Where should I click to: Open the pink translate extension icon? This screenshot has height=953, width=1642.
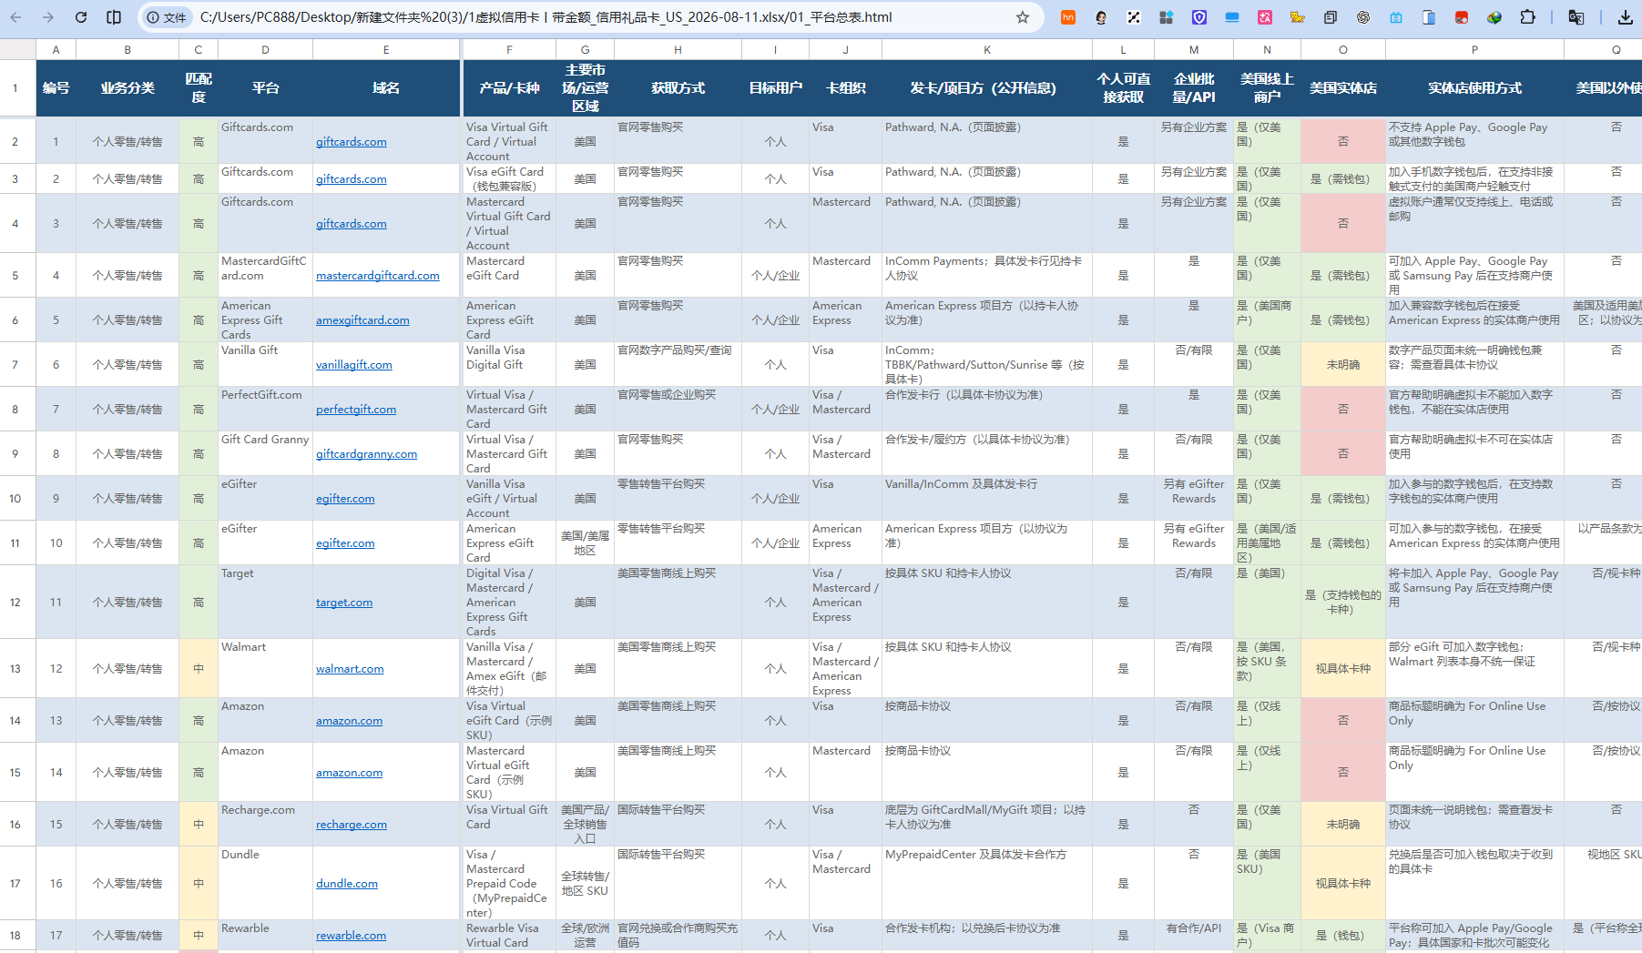[x=1265, y=17]
